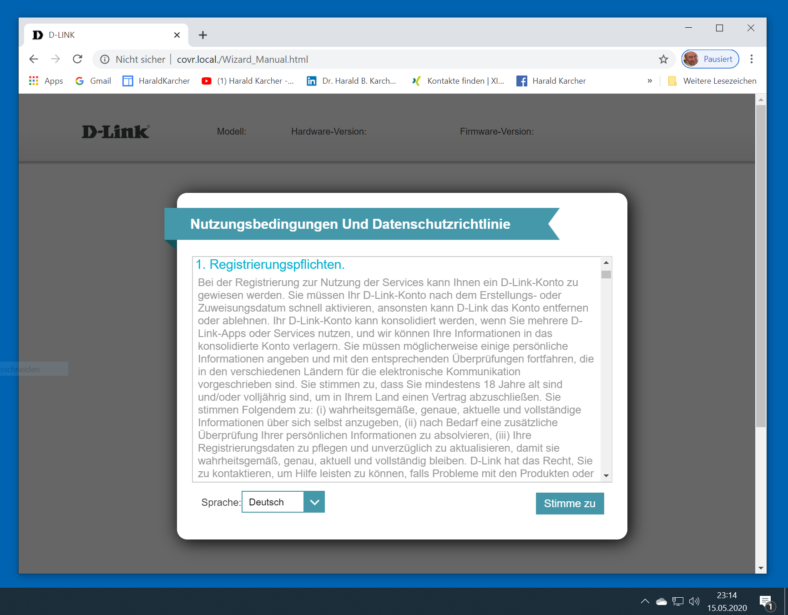Click the network tray icon
This screenshot has width=788, height=615.
(x=678, y=601)
